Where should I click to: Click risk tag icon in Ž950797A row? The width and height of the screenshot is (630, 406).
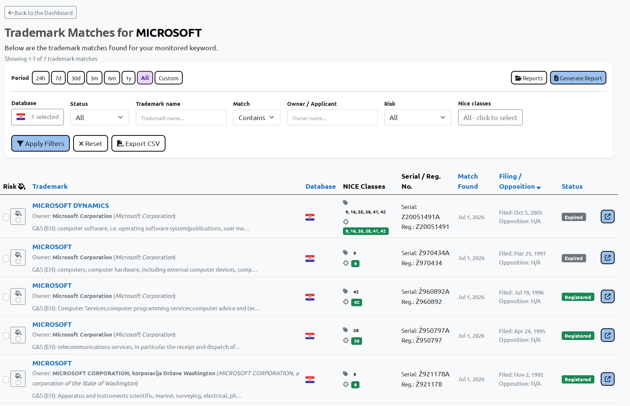point(18,332)
